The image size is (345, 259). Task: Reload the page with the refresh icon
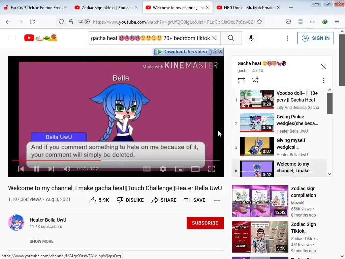(32, 22)
